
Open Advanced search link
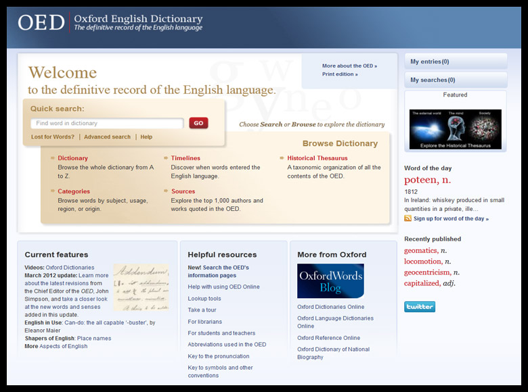tap(107, 137)
